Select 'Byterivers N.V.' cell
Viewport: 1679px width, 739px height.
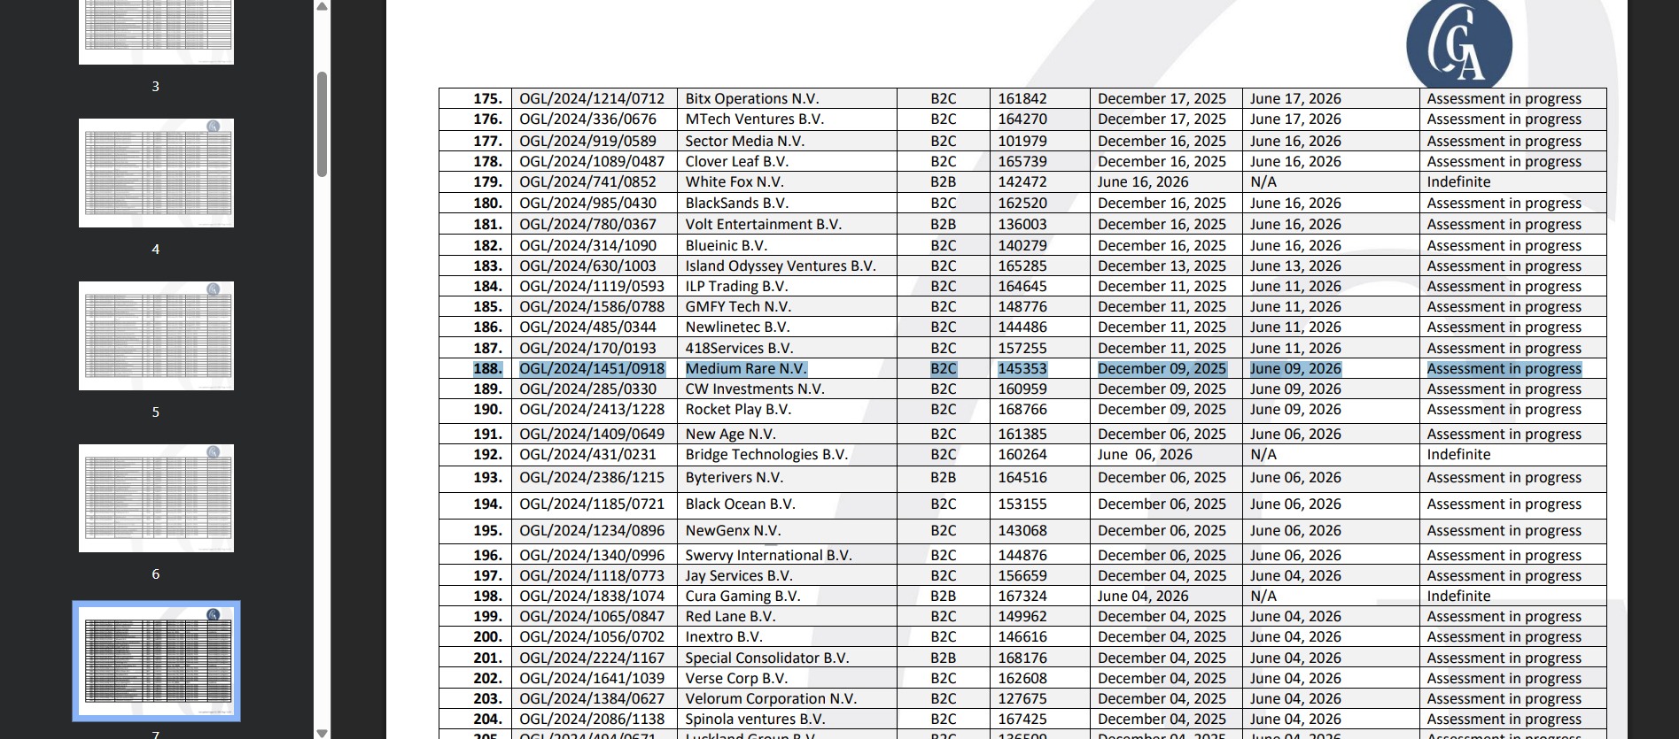point(787,478)
